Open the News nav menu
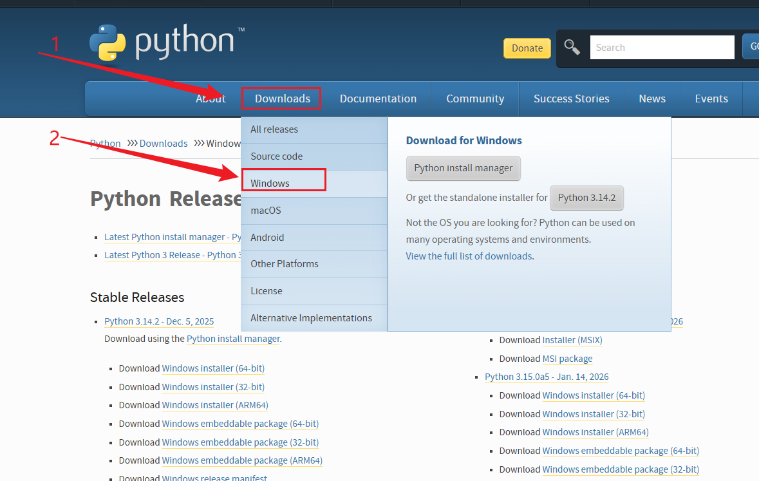The width and height of the screenshot is (759, 481). tap(652, 99)
